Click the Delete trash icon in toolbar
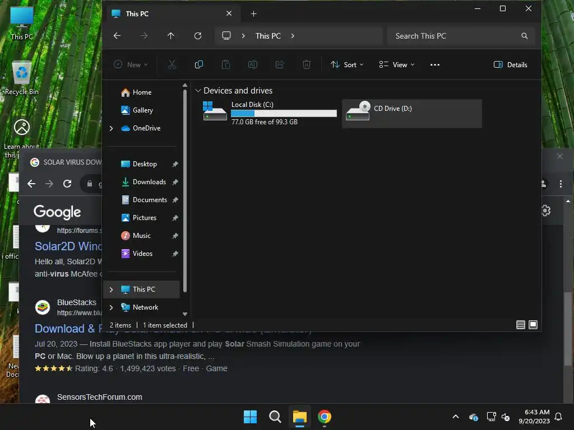Viewport: 574px width, 430px height. pos(307,65)
